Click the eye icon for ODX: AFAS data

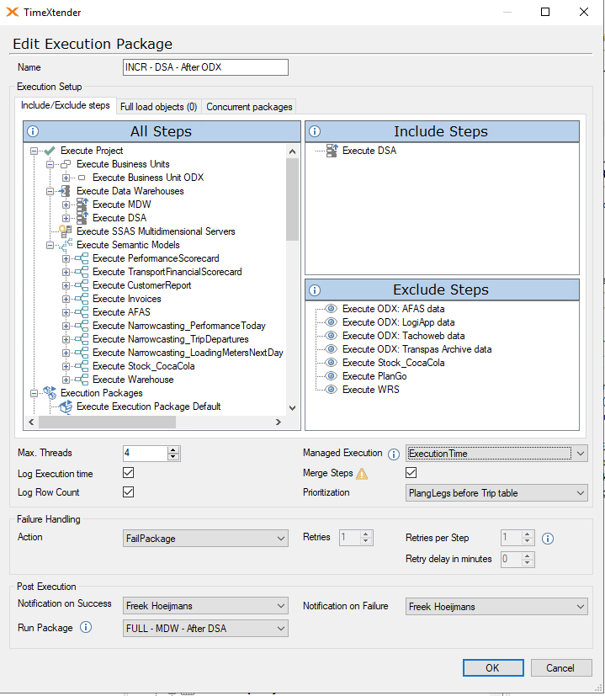point(332,309)
